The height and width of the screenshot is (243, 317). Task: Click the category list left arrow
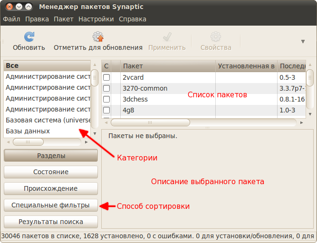8,142
